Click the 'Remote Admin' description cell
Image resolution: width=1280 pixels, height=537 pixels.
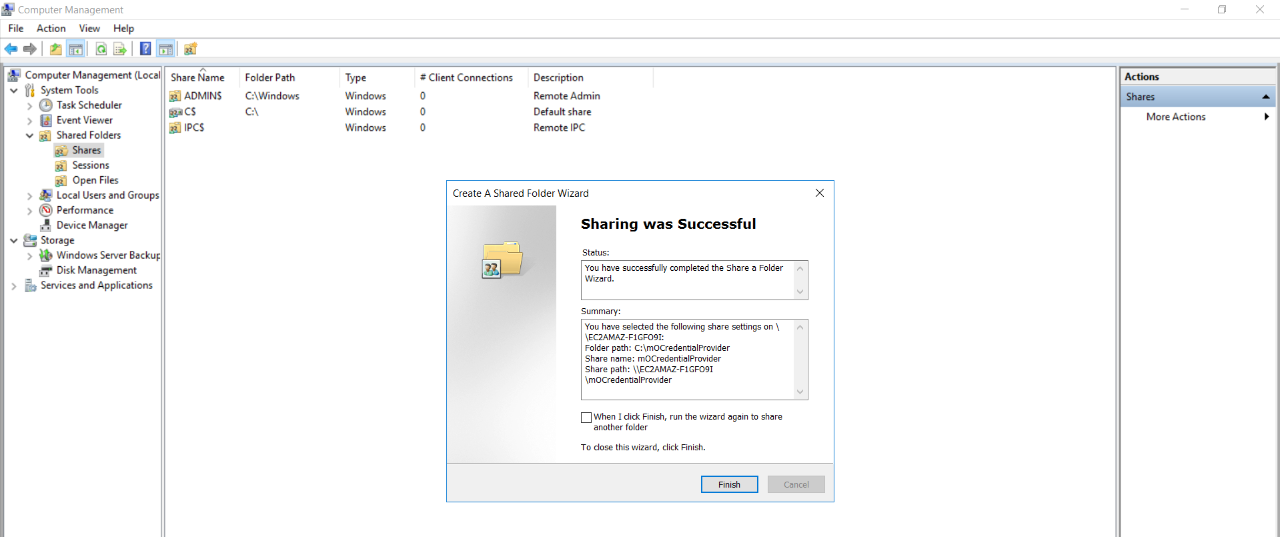point(567,96)
